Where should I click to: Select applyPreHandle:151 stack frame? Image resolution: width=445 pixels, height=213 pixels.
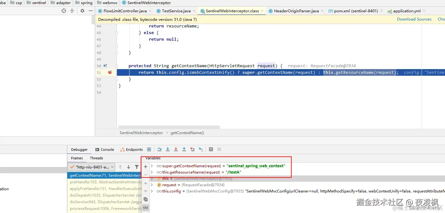(105, 189)
